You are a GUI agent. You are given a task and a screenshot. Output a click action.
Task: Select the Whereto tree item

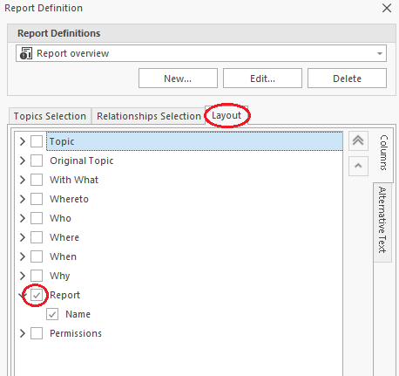(x=69, y=199)
